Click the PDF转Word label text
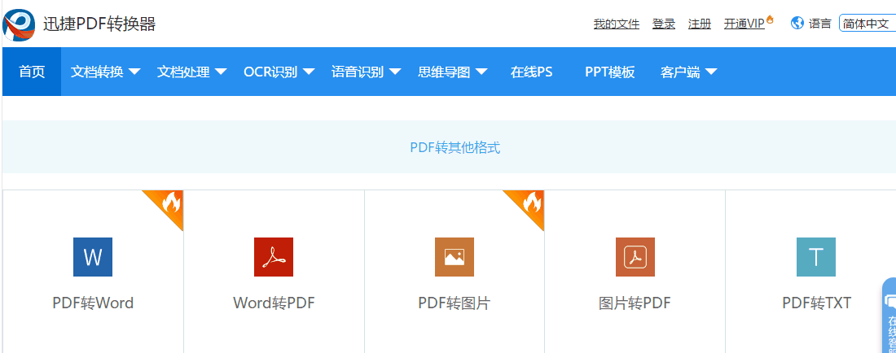Image resolution: width=896 pixels, height=353 pixels. point(93,303)
